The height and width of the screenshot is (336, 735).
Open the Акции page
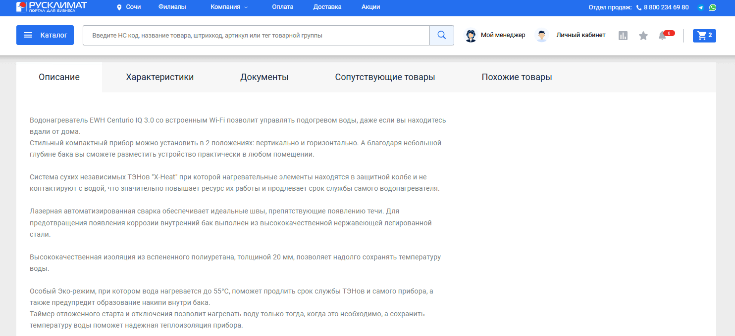371,7
